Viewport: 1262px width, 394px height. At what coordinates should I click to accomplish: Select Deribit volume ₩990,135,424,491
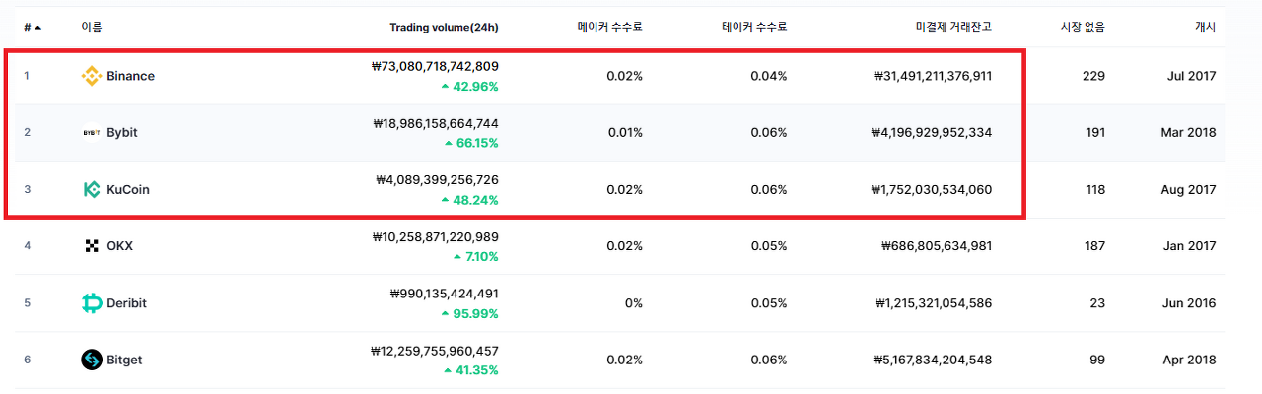click(444, 294)
